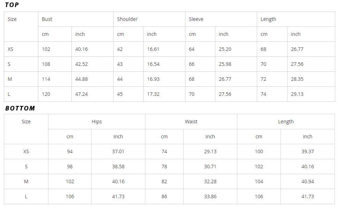The image size is (338, 209).
Task: Click the 44.88 bust inch value
Action: (82, 79)
